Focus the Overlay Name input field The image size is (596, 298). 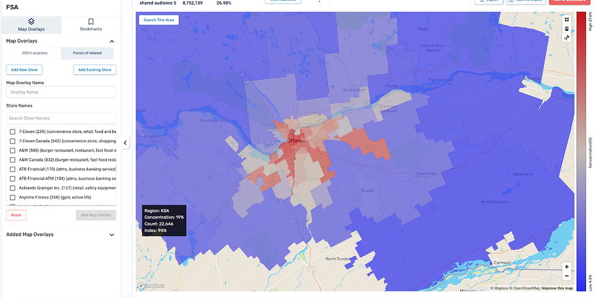pos(61,92)
